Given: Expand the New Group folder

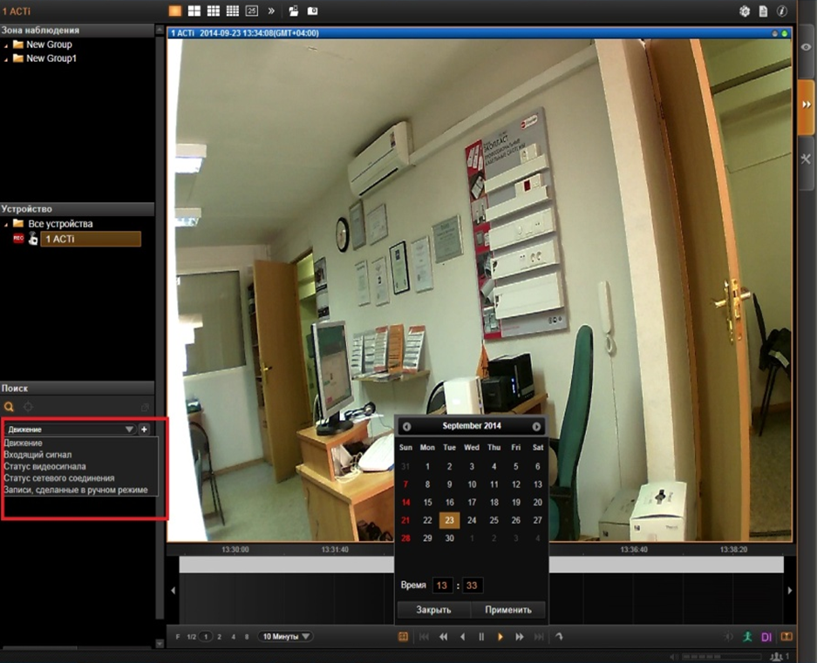Looking at the screenshot, I should click(x=6, y=45).
